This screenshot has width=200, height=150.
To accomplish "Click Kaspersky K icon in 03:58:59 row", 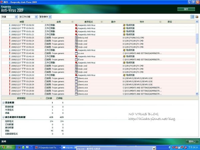I will tap(76, 25).
